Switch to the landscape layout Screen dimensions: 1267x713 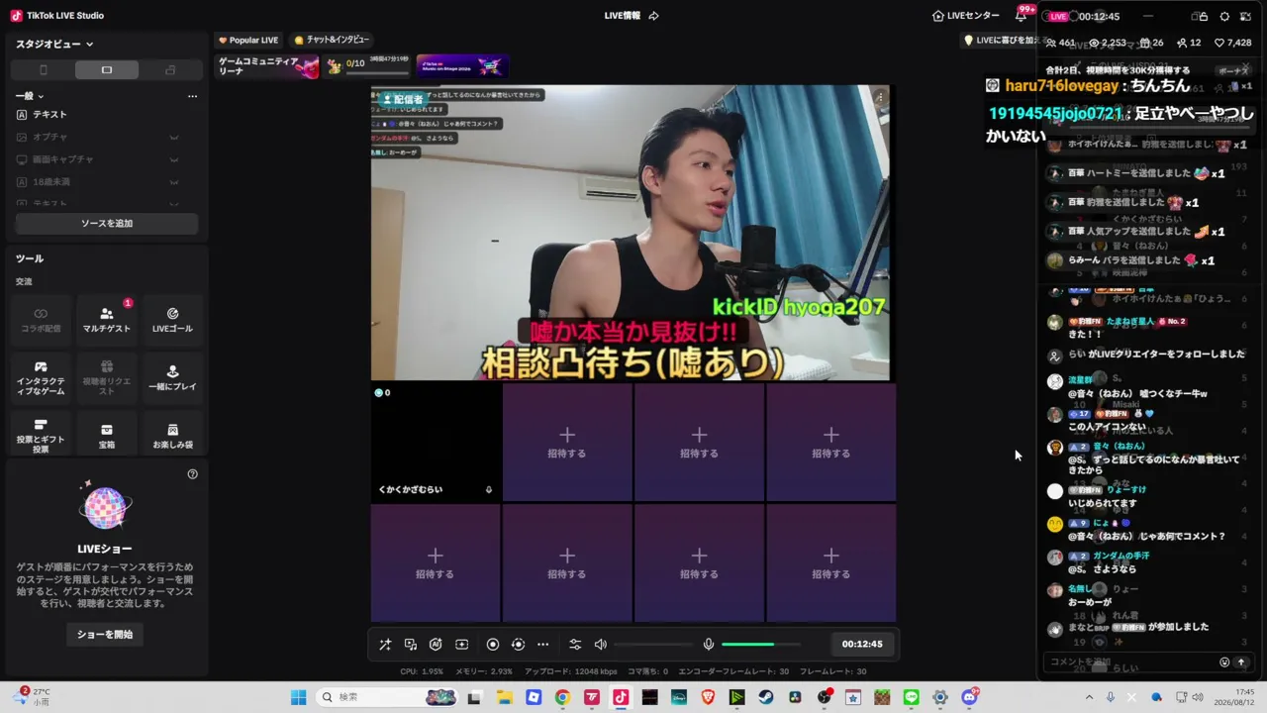107,70
